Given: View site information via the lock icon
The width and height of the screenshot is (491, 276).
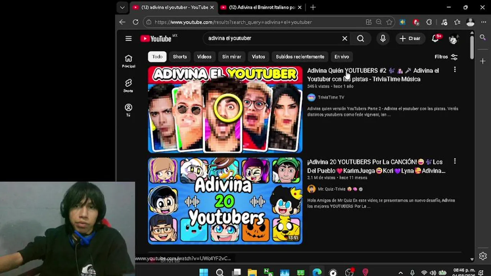Looking at the screenshot, I should click(x=149, y=22).
